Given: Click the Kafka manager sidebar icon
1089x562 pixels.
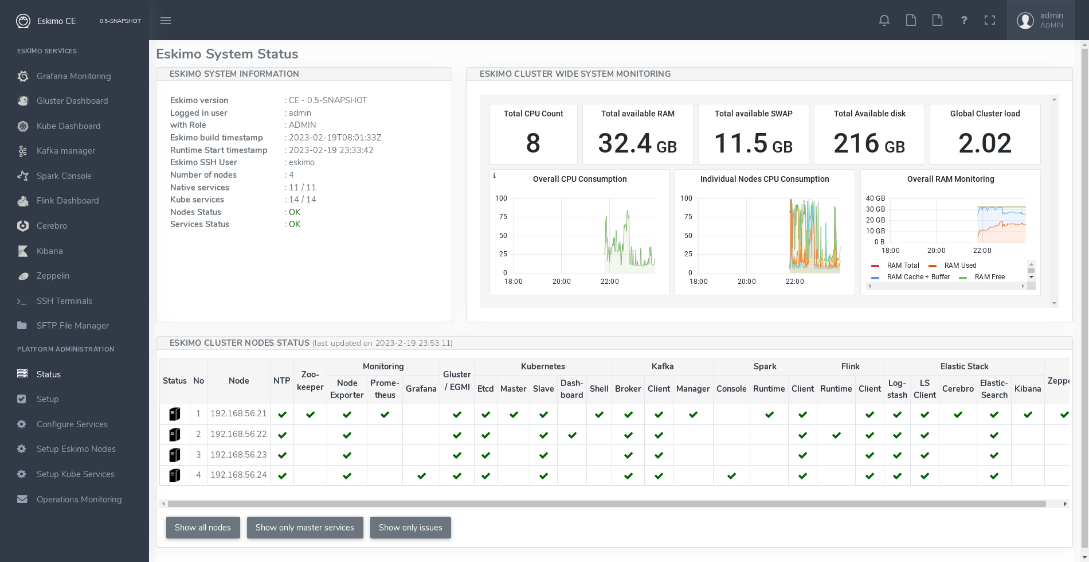Looking at the screenshot, I should pos(22,151).
